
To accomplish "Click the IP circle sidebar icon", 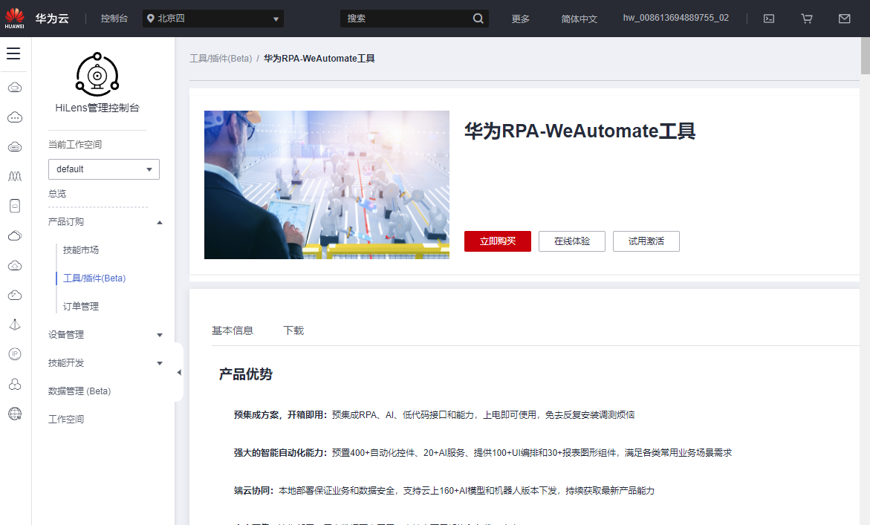I will [15, 353].
